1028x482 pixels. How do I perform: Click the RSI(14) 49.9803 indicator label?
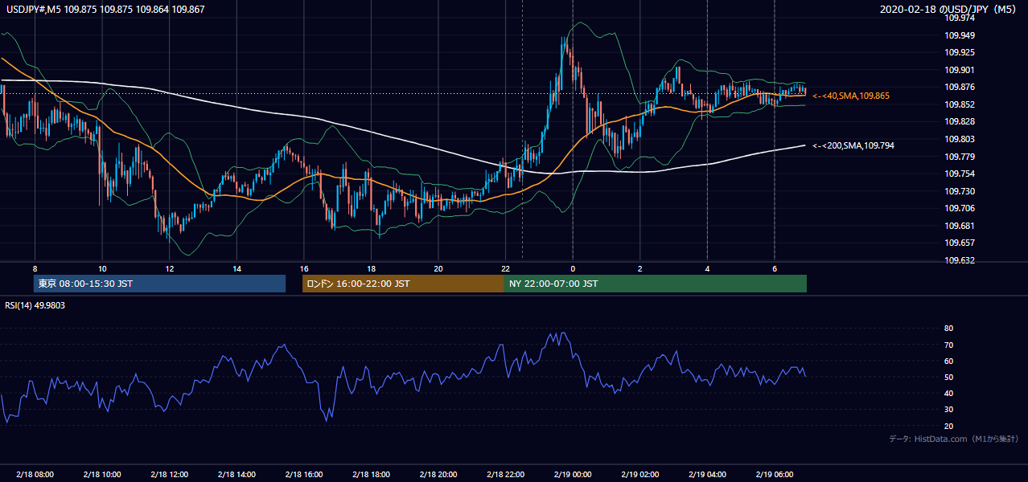pyautogui.click(x=35, y=304)
